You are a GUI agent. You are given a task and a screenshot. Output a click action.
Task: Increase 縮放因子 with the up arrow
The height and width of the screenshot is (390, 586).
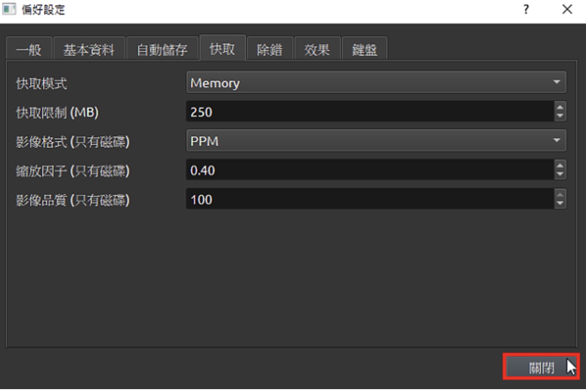pyautogui.click(x=560, y=166)
